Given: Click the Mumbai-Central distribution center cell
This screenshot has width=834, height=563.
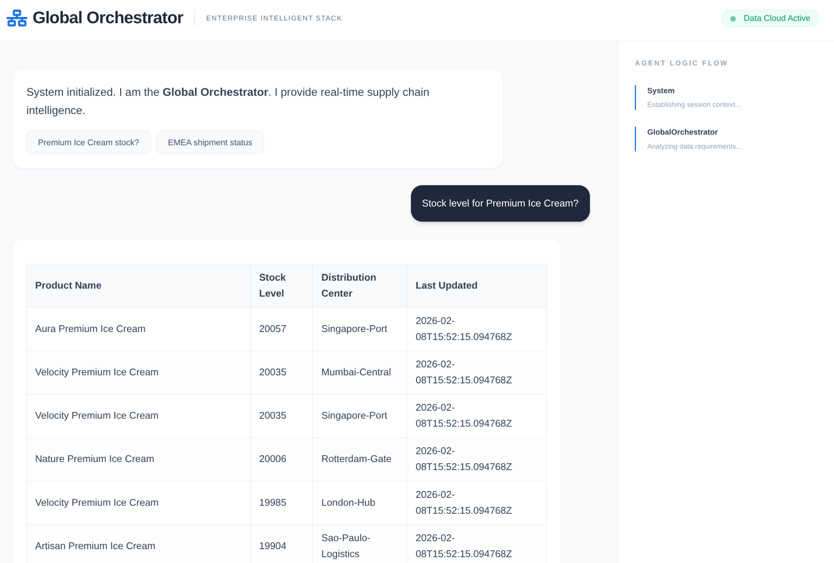Looking at the screenshot, I should 356,372.
